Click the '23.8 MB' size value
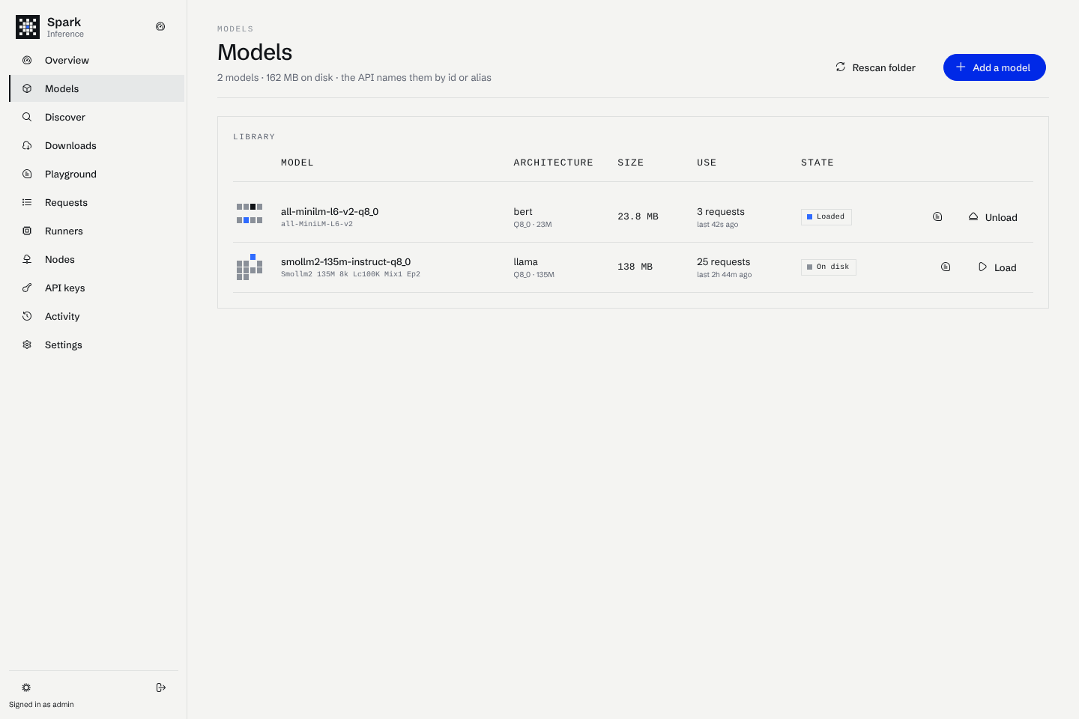This screenshot has width=1079, height=719. (x=638, y=216)
